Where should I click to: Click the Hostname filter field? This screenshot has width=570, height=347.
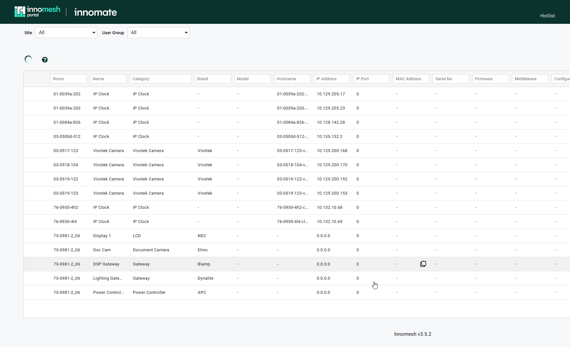(x=292, y=79)
